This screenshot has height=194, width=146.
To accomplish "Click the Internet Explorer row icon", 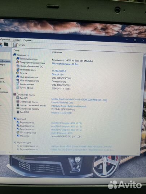I will click(18, 70).
